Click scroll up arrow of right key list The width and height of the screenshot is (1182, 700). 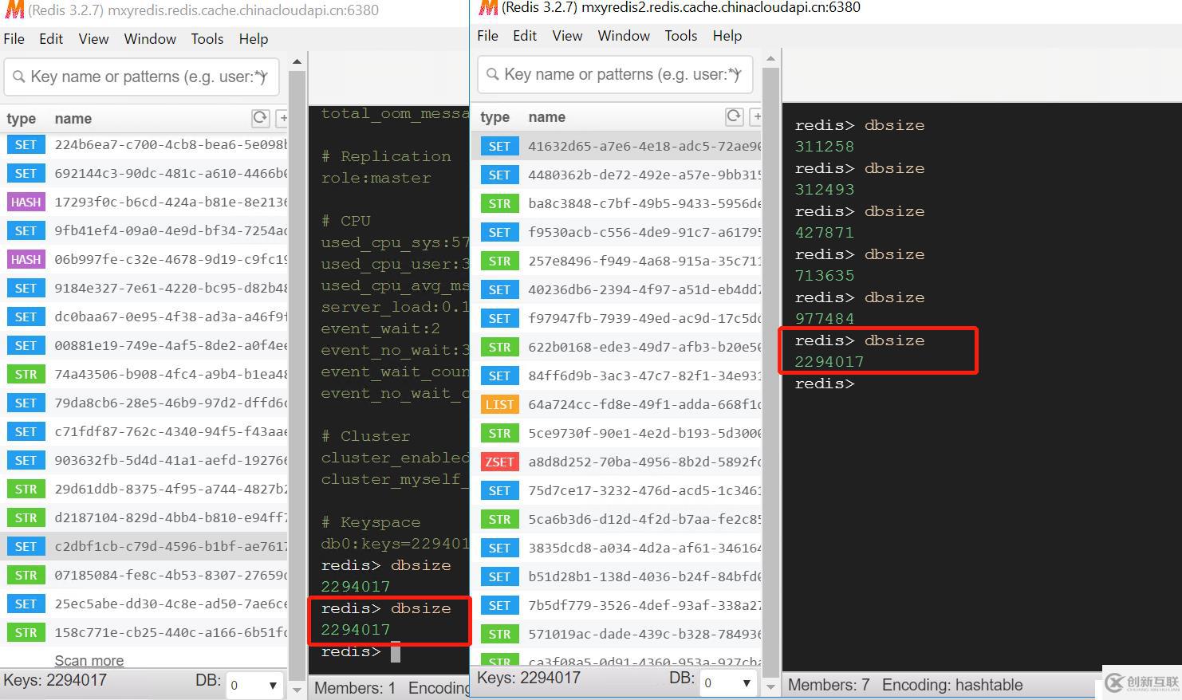coord(770,58)
